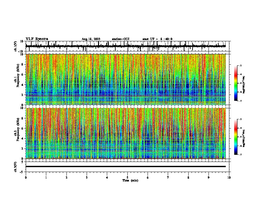
Task: Click the "station=OUJ" header label
Action: pyautogui.click(x=121, y=39)
